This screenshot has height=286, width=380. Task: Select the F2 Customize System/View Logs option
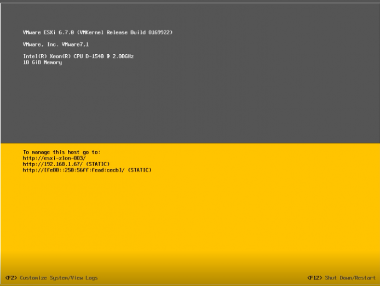[51, 278]
